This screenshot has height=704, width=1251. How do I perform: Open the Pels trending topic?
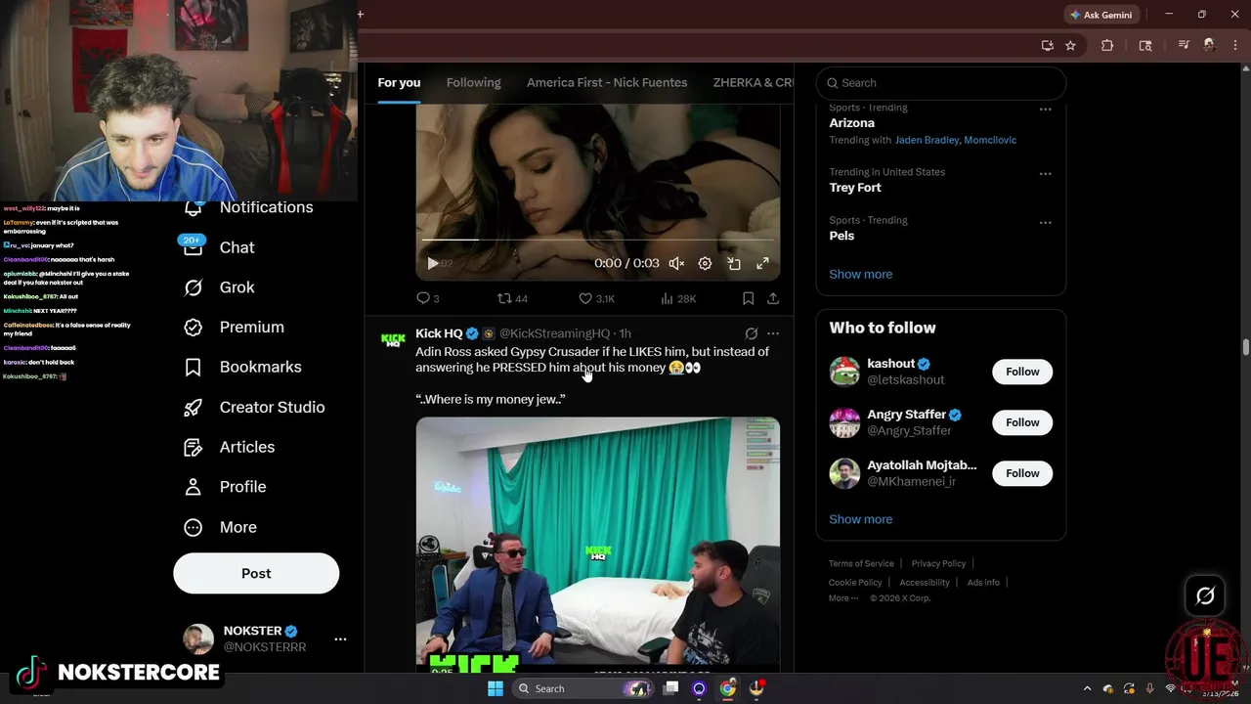coord(841,236)
